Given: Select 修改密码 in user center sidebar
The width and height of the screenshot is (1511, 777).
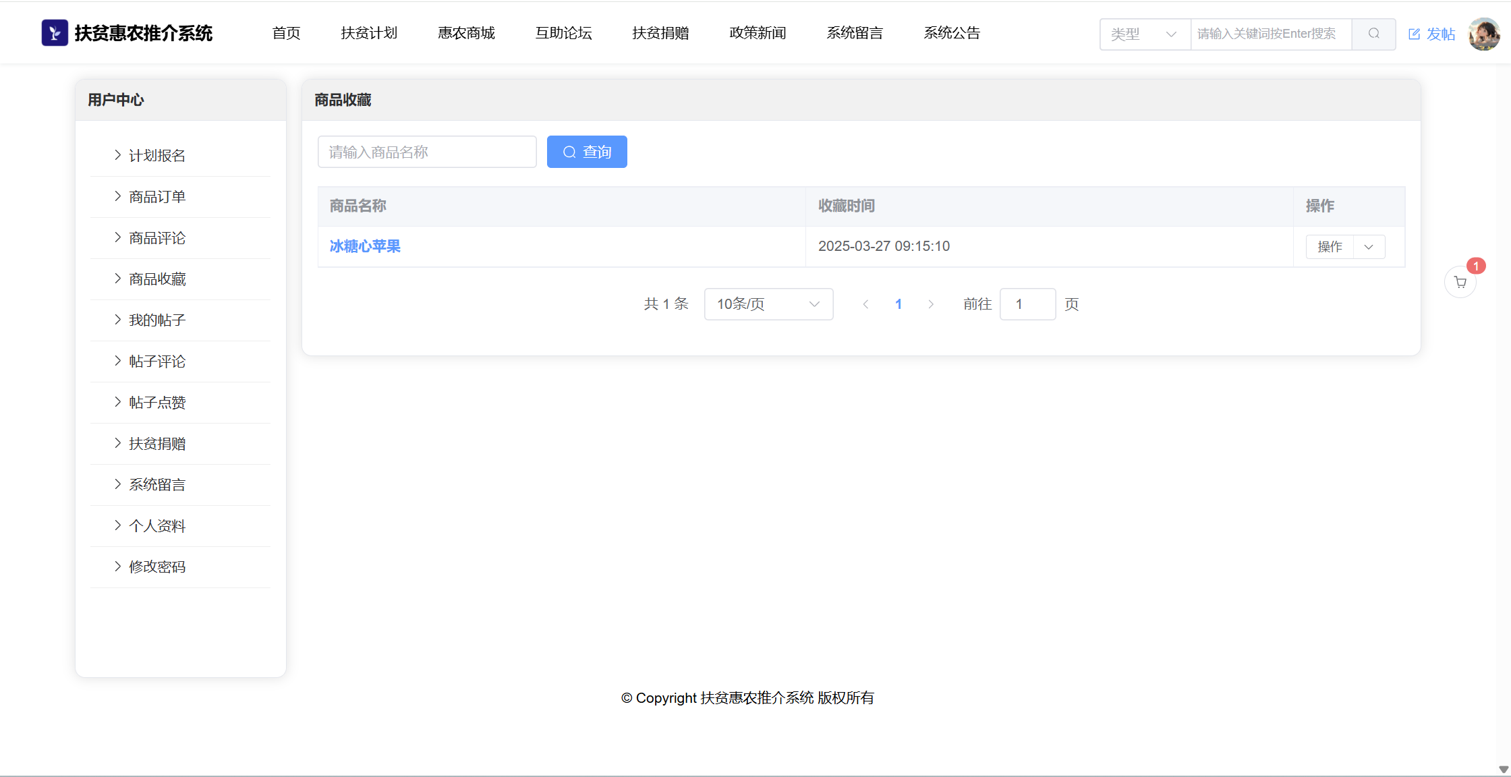Looking at the screenshot, I should (x=157, y=567).
